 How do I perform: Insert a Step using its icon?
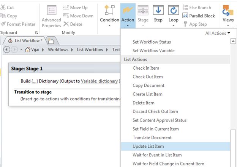click(x=158, y=10)
